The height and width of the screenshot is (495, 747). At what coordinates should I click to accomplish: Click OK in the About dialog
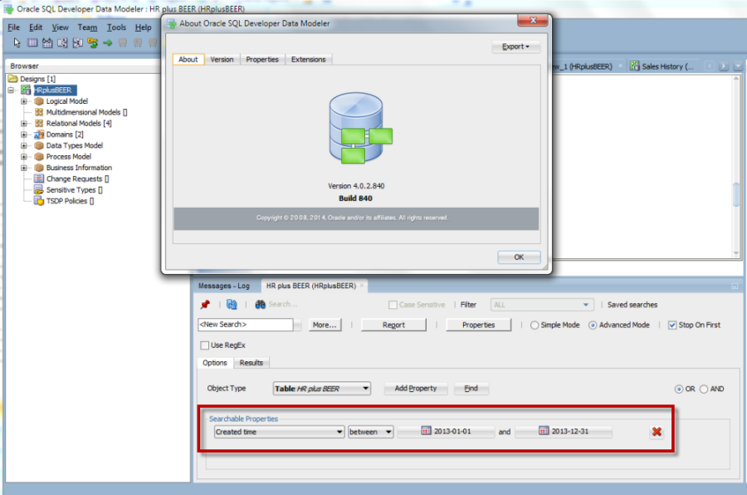coord(519,257)
